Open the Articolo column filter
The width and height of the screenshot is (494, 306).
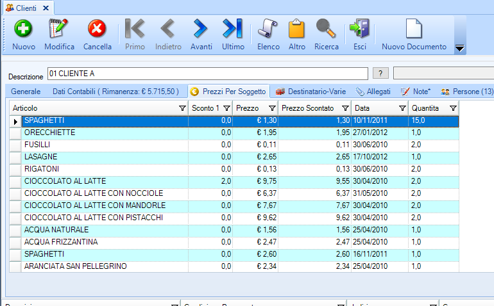(183, 108)
